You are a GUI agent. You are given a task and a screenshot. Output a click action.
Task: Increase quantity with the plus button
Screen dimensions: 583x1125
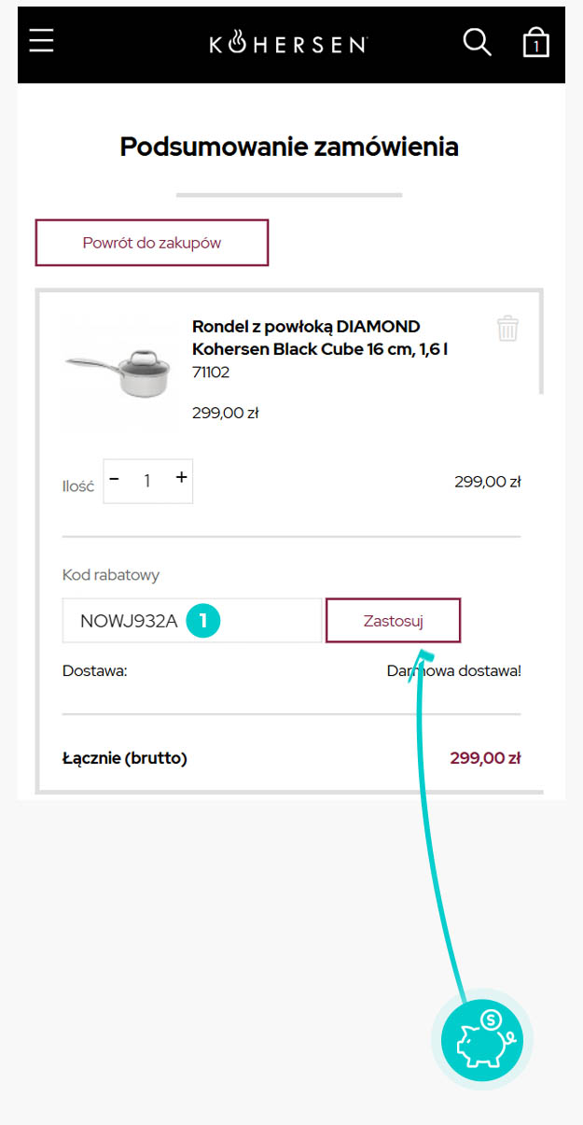coord(181,478)
